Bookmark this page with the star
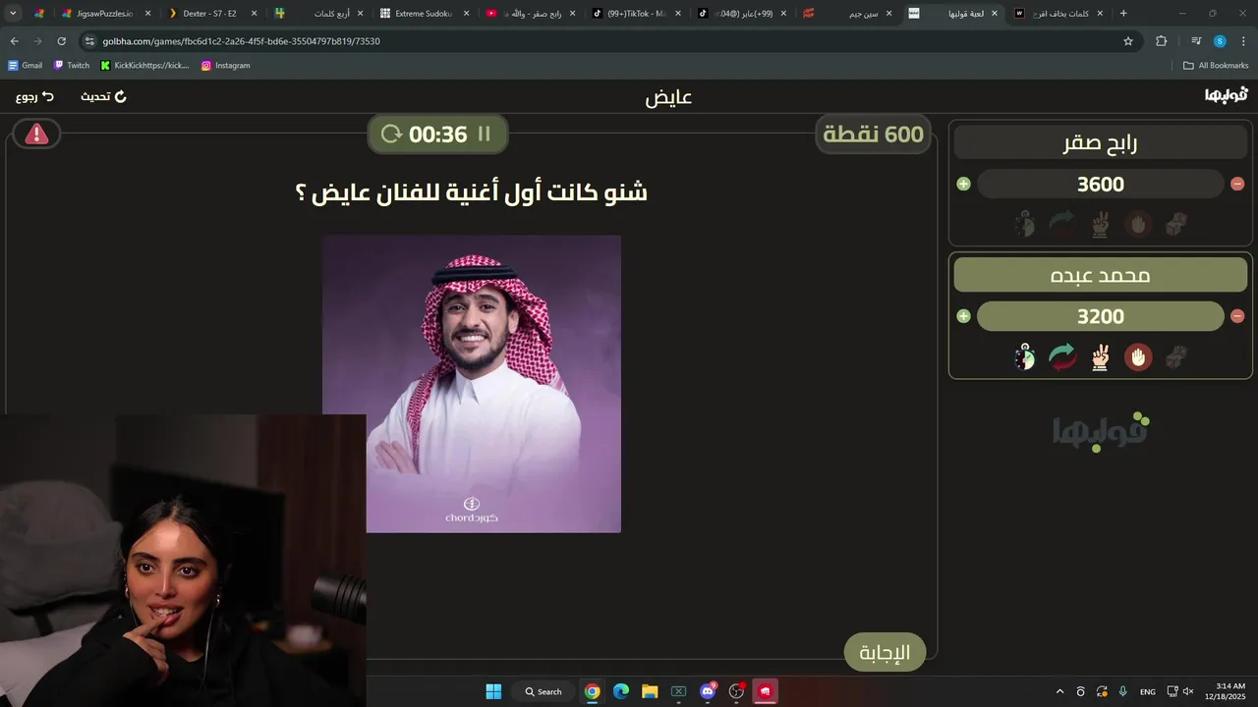Screen dimensions: 1258x707 pos(1128,41)
